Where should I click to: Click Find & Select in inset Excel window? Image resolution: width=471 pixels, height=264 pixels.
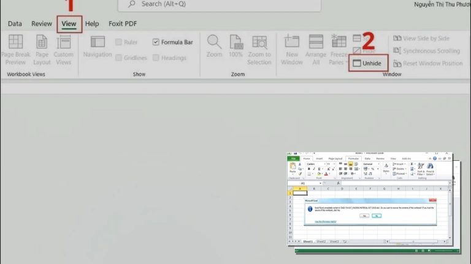pyautogui.click(x=430, y=169)
